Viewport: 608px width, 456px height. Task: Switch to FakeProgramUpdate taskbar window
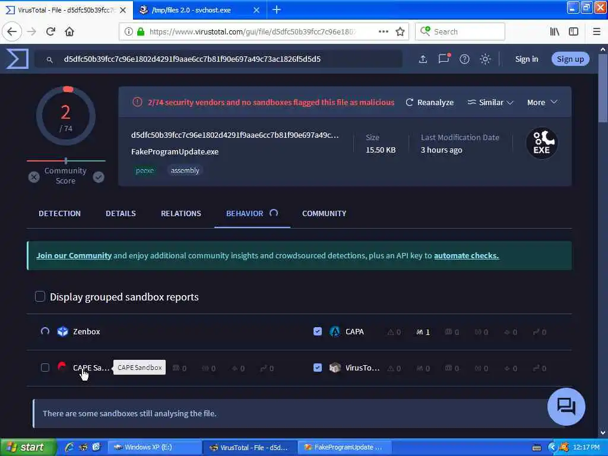(x=345, y=448)
